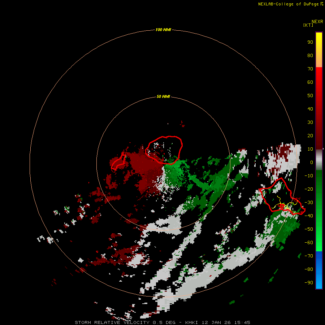Click the -80 value on velocity scale
The height and width of the screenshot is (325, 325).
coord(309,269)
